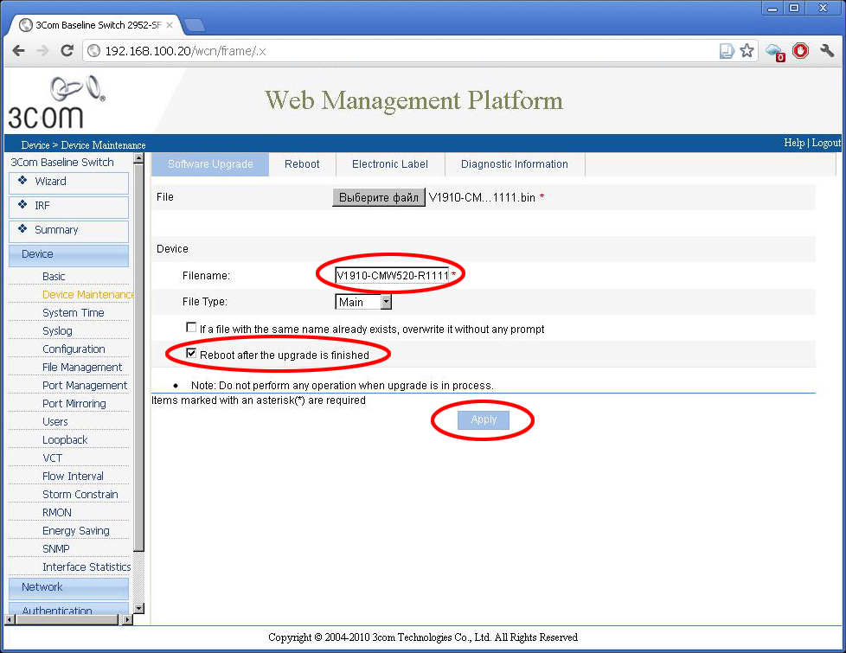Open Syslog in the sidebar

57,331
